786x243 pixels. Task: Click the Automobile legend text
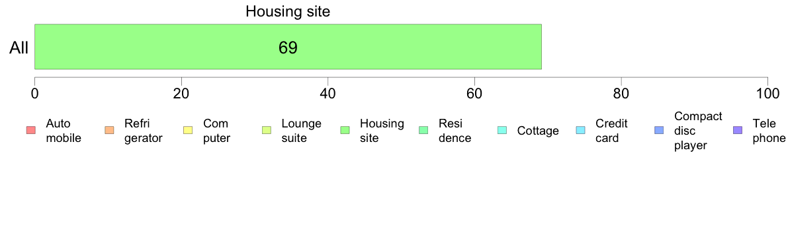coord(63,131)
